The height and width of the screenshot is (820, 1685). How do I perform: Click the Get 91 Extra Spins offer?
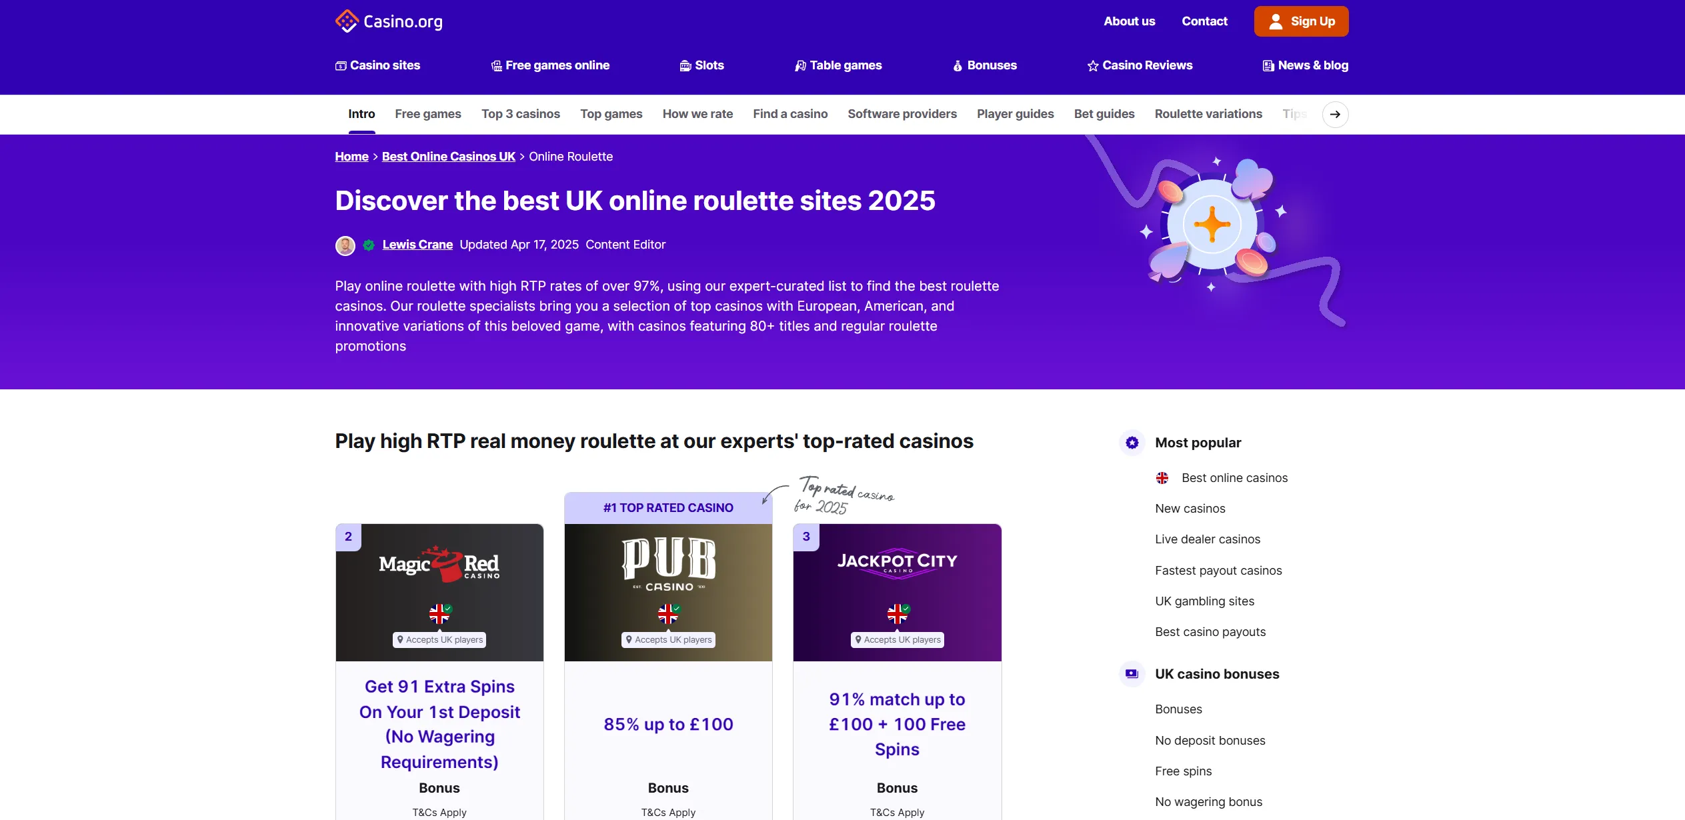coord(439,724)
